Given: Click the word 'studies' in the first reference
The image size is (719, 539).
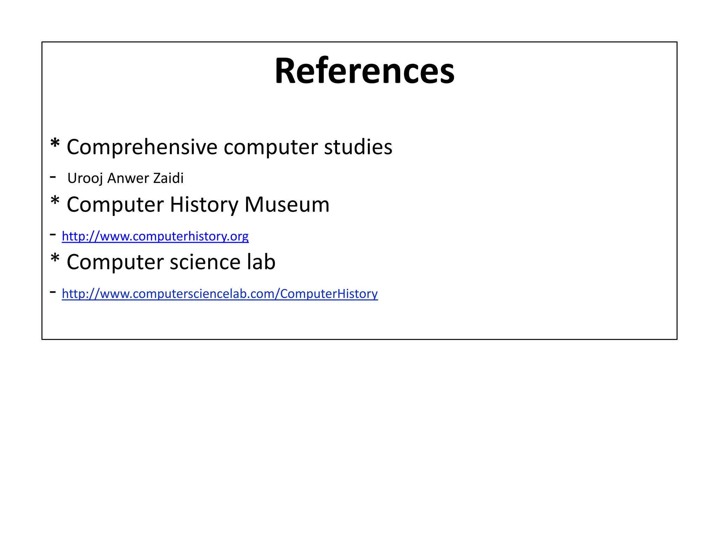Looking at the screenshot, I should (358, 147).
